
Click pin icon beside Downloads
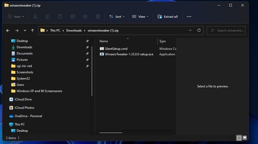click(87, 47)
